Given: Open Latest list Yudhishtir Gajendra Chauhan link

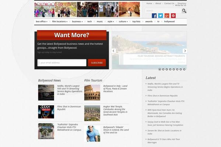Looking at the screenshot, I should (x=166, y=103).
